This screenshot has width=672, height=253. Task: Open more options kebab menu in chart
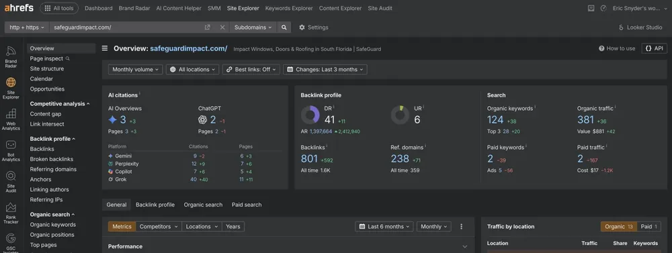point(462,226)
